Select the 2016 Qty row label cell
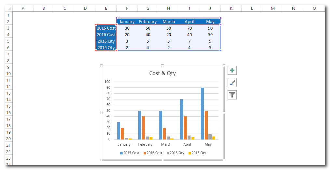 106,47
